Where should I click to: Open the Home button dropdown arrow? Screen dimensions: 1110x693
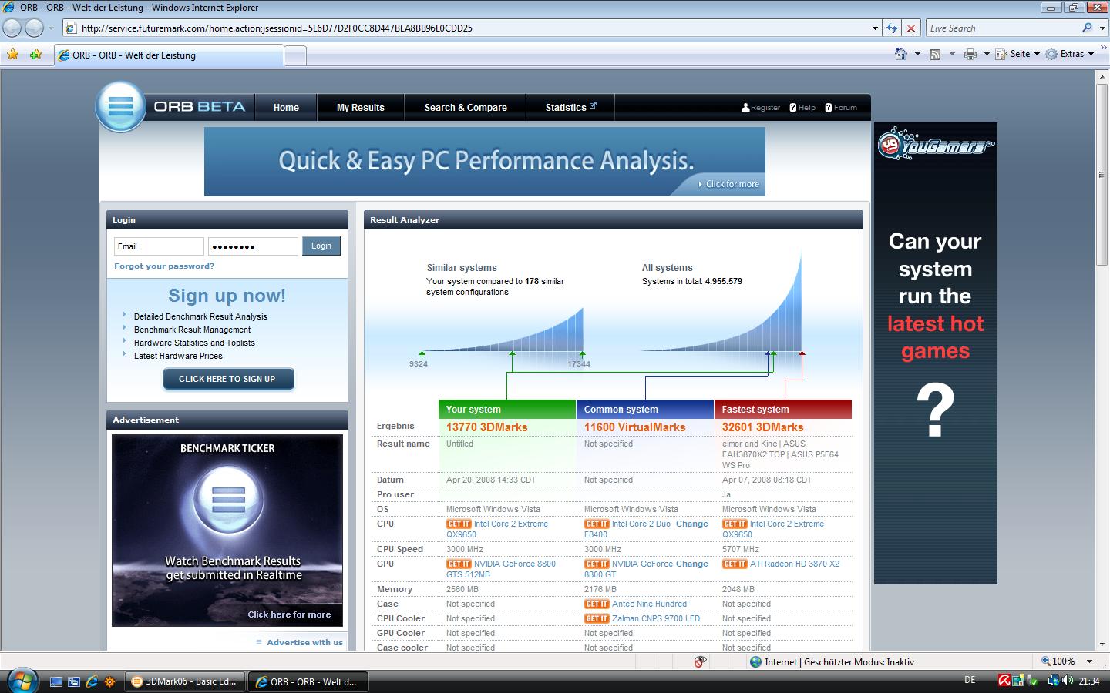tap(917, 54)
